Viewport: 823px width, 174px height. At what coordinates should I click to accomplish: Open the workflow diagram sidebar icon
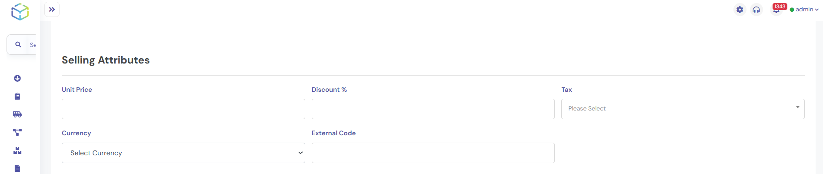[x=17, y=132]
